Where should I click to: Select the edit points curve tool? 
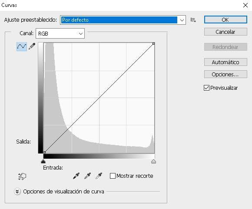[x=22, y=46]
